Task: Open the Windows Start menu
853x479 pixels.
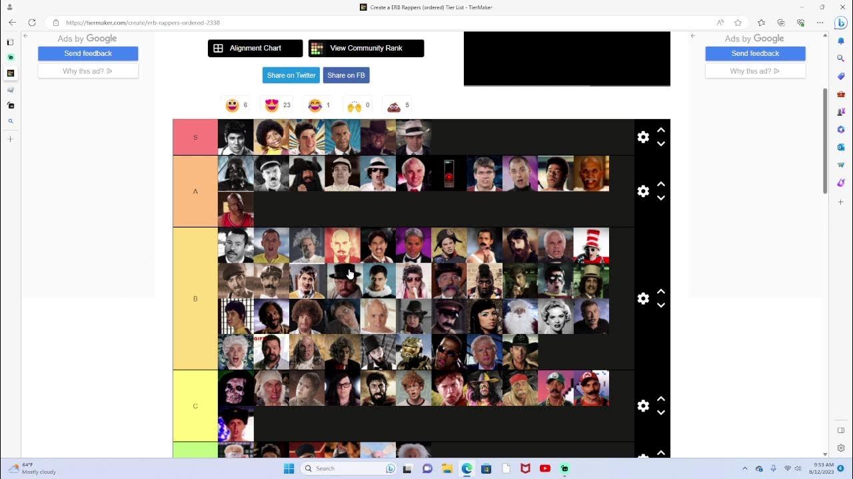Action: click(x=289, y=468)
